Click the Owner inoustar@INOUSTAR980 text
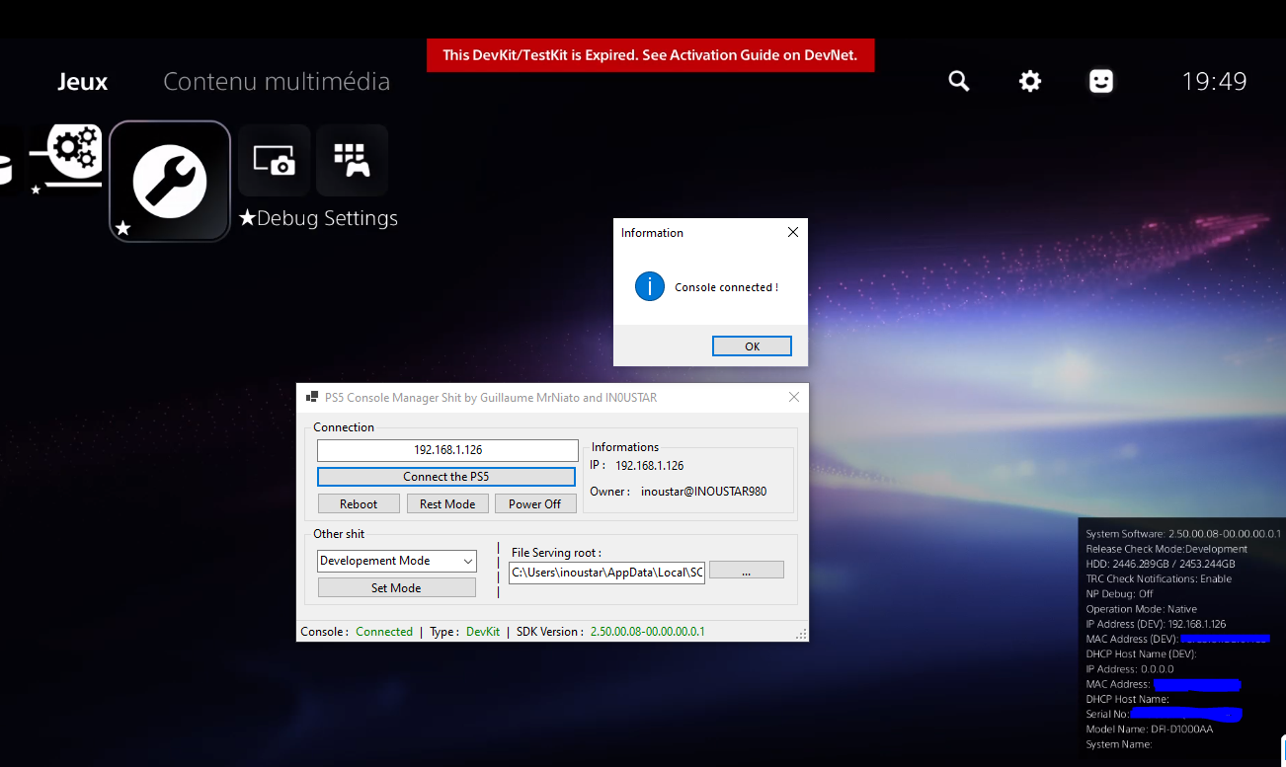The width and height of the screenshot is (1286, 767). click(x=678, y=492)
